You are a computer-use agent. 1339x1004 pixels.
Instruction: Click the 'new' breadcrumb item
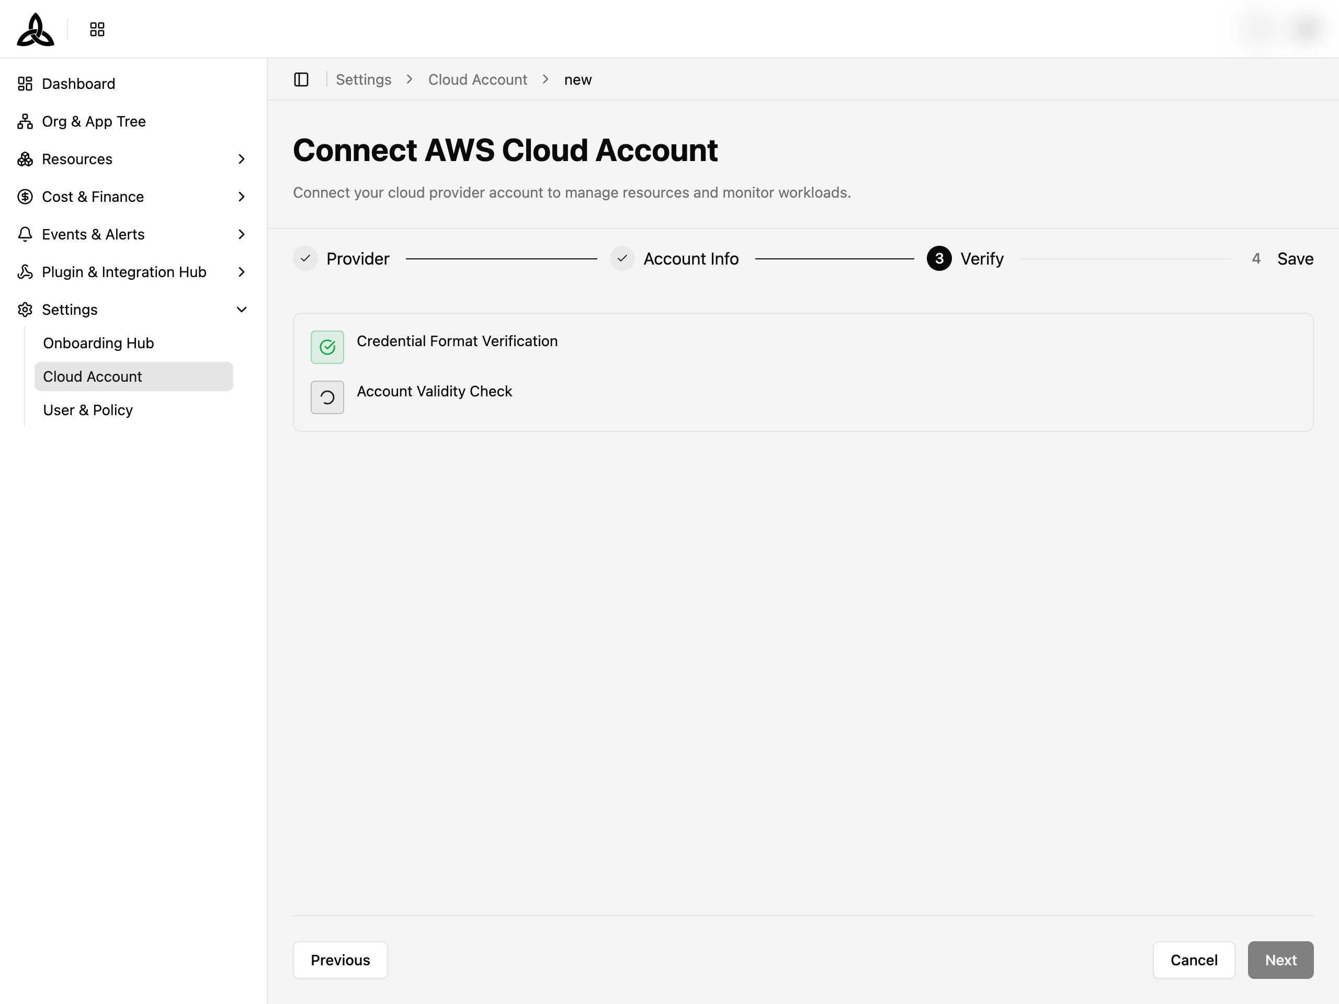[x=577, y=79]
